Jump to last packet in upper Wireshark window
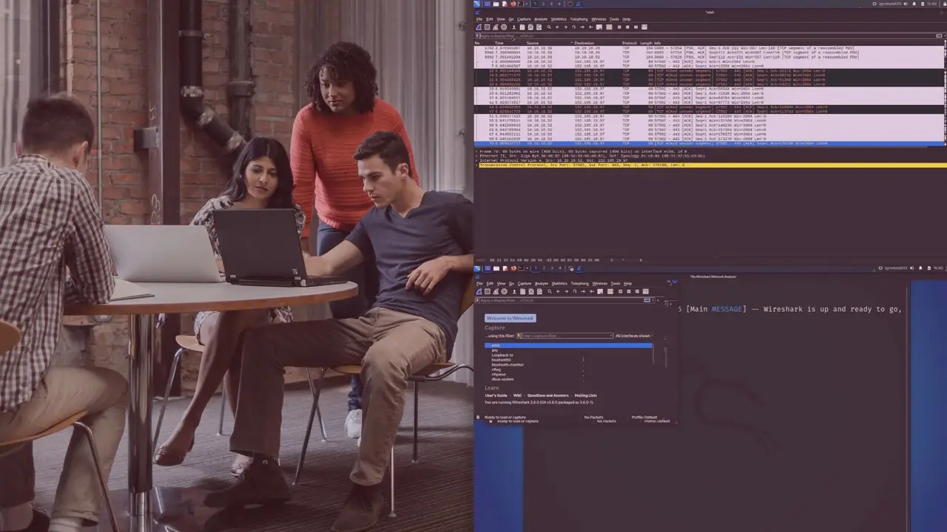Viewport: 947px width, 532px height. 590,27
